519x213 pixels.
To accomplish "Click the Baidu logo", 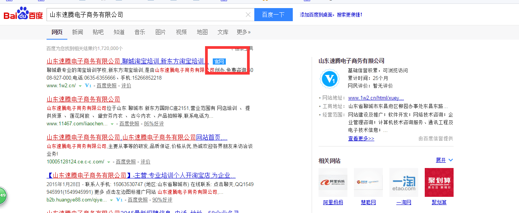I will tap(23, 14).
